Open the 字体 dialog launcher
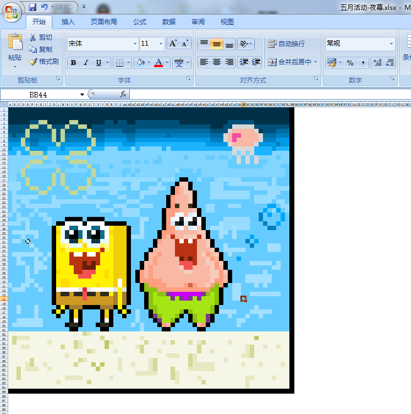The image size is (411, 414). [189, 79]
